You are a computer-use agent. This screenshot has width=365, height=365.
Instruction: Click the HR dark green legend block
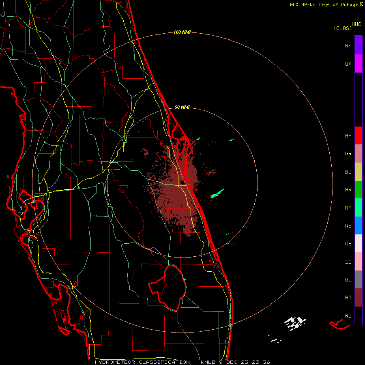(x=358, y=190)
